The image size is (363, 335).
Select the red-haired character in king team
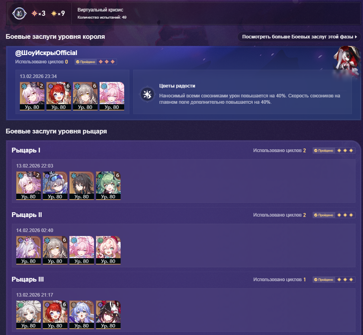(59, 96)
